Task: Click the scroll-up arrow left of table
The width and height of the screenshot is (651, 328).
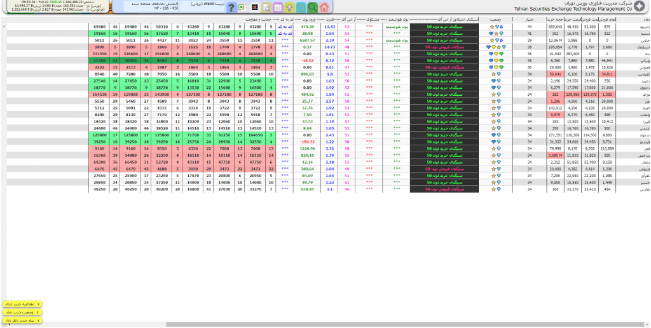Action: (4, 27)
